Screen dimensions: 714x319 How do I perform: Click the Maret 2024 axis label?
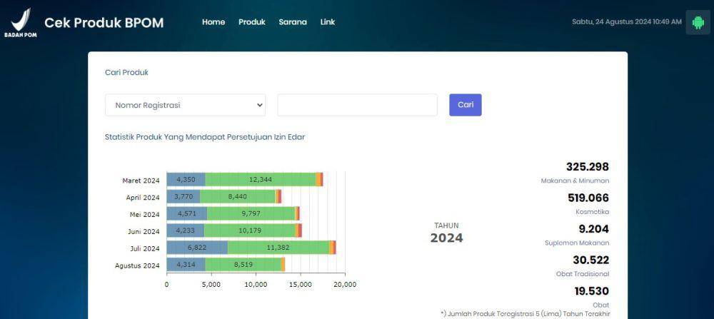click(141, 181)
